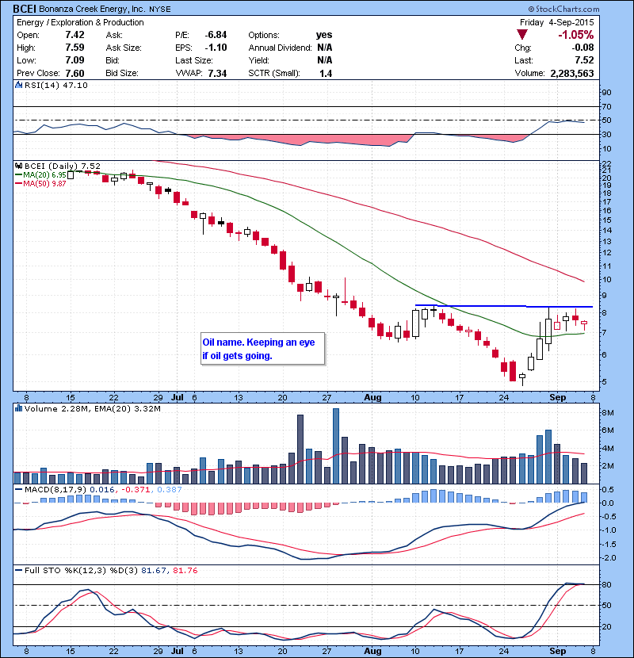Viewport: 634px width, 658px height.
Task: Click the NYSE exchange label
Action: 160,10
